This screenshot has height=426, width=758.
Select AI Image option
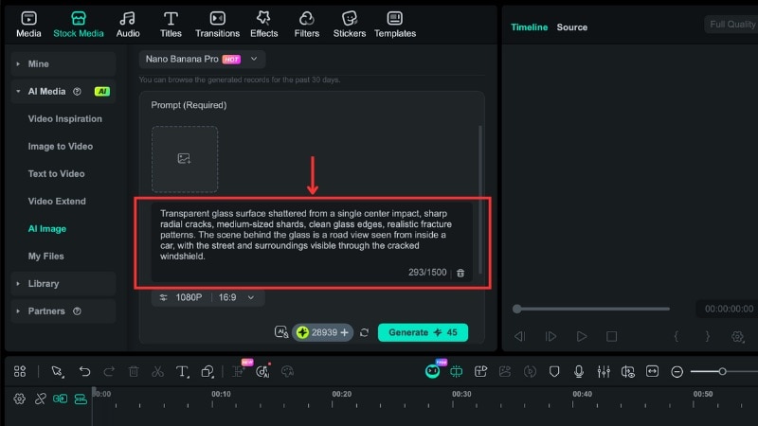46,229
